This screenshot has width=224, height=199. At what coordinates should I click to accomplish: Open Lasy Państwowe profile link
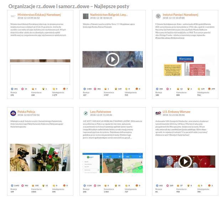(x=100, y=112)
